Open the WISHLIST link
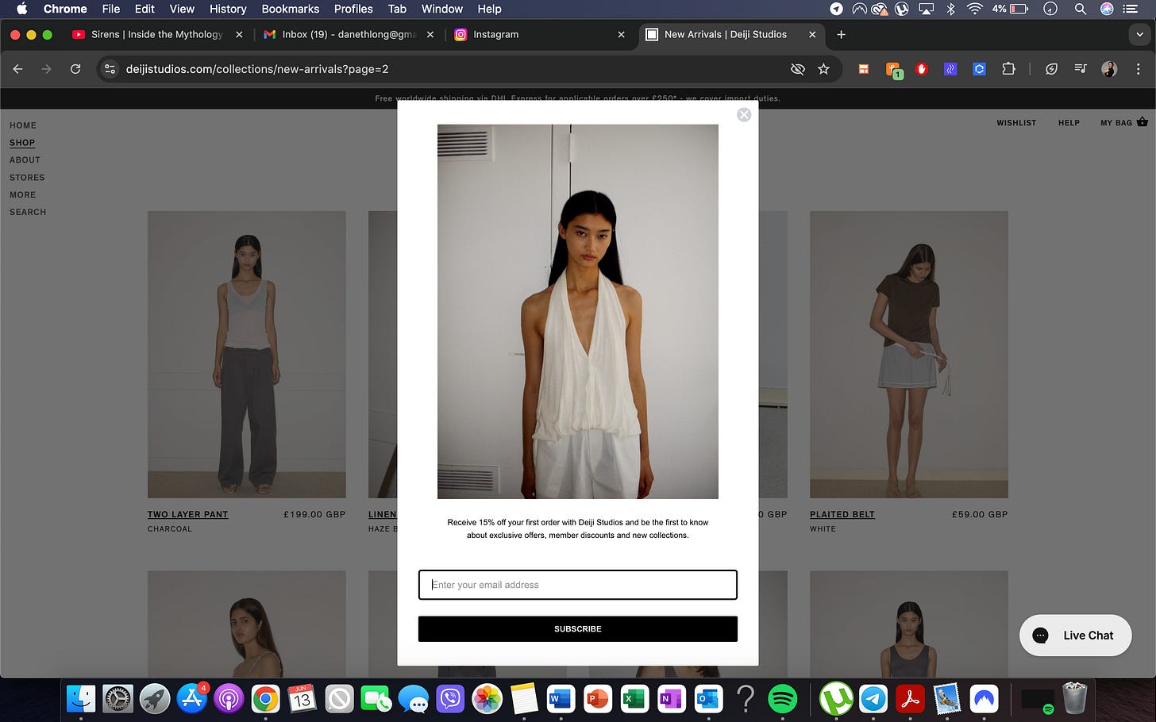Viewport: 1156px width, 722px height. pos(1016,123)
